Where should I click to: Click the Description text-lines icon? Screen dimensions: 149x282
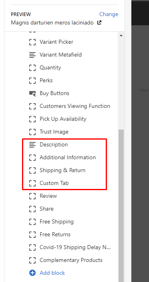32,145
